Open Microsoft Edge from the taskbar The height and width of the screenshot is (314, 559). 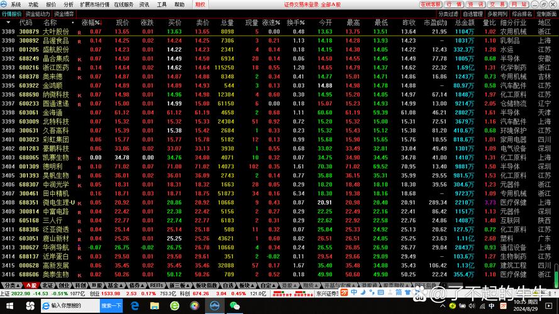(x=135, y=306)
